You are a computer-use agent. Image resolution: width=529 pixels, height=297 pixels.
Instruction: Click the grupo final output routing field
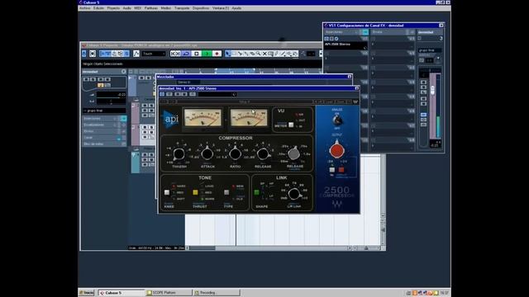104,111
